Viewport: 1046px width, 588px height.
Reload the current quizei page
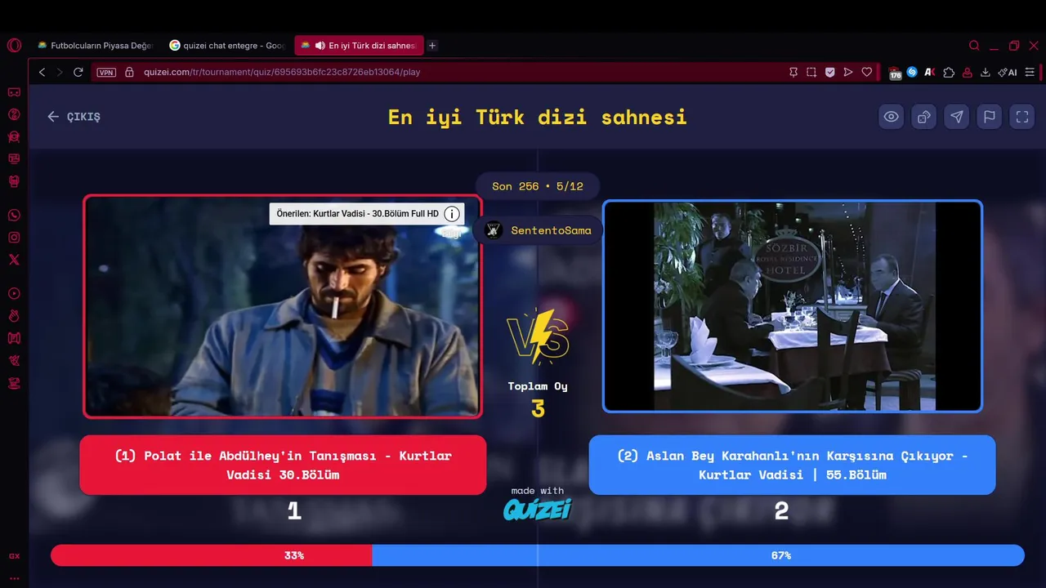pos(78,72)
